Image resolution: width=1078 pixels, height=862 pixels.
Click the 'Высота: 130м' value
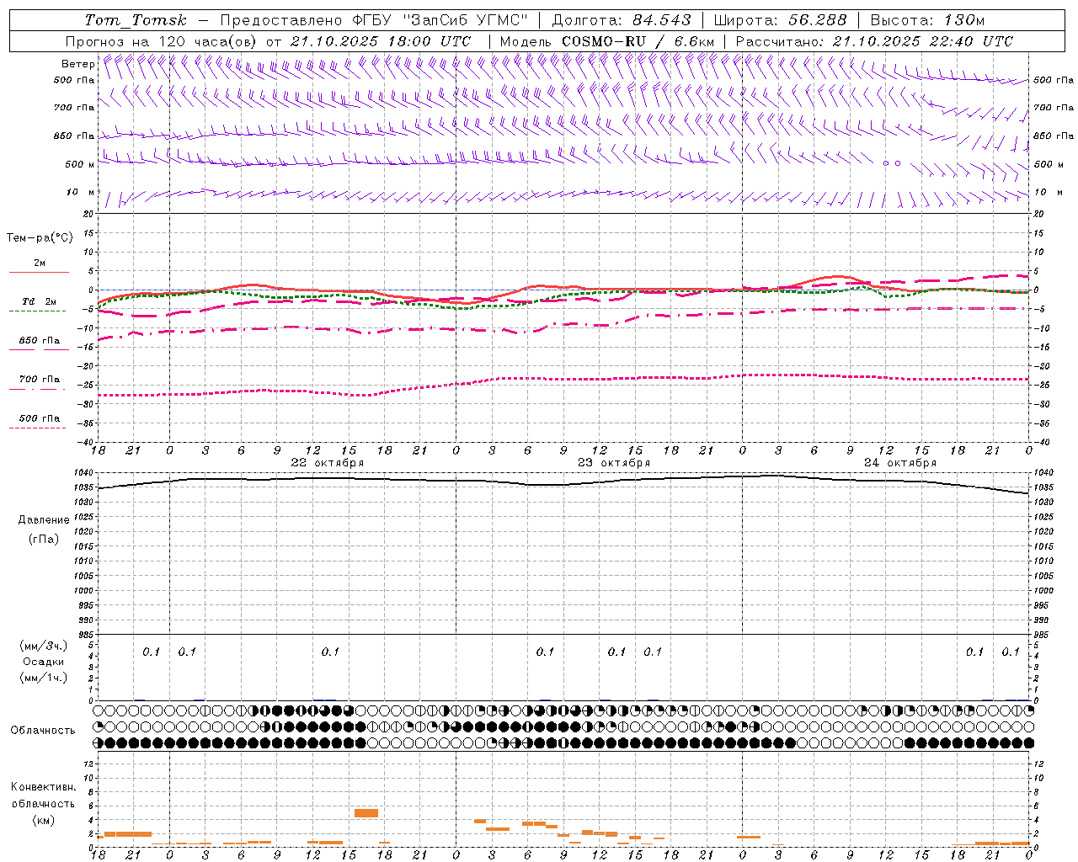(x=927, y=20)
